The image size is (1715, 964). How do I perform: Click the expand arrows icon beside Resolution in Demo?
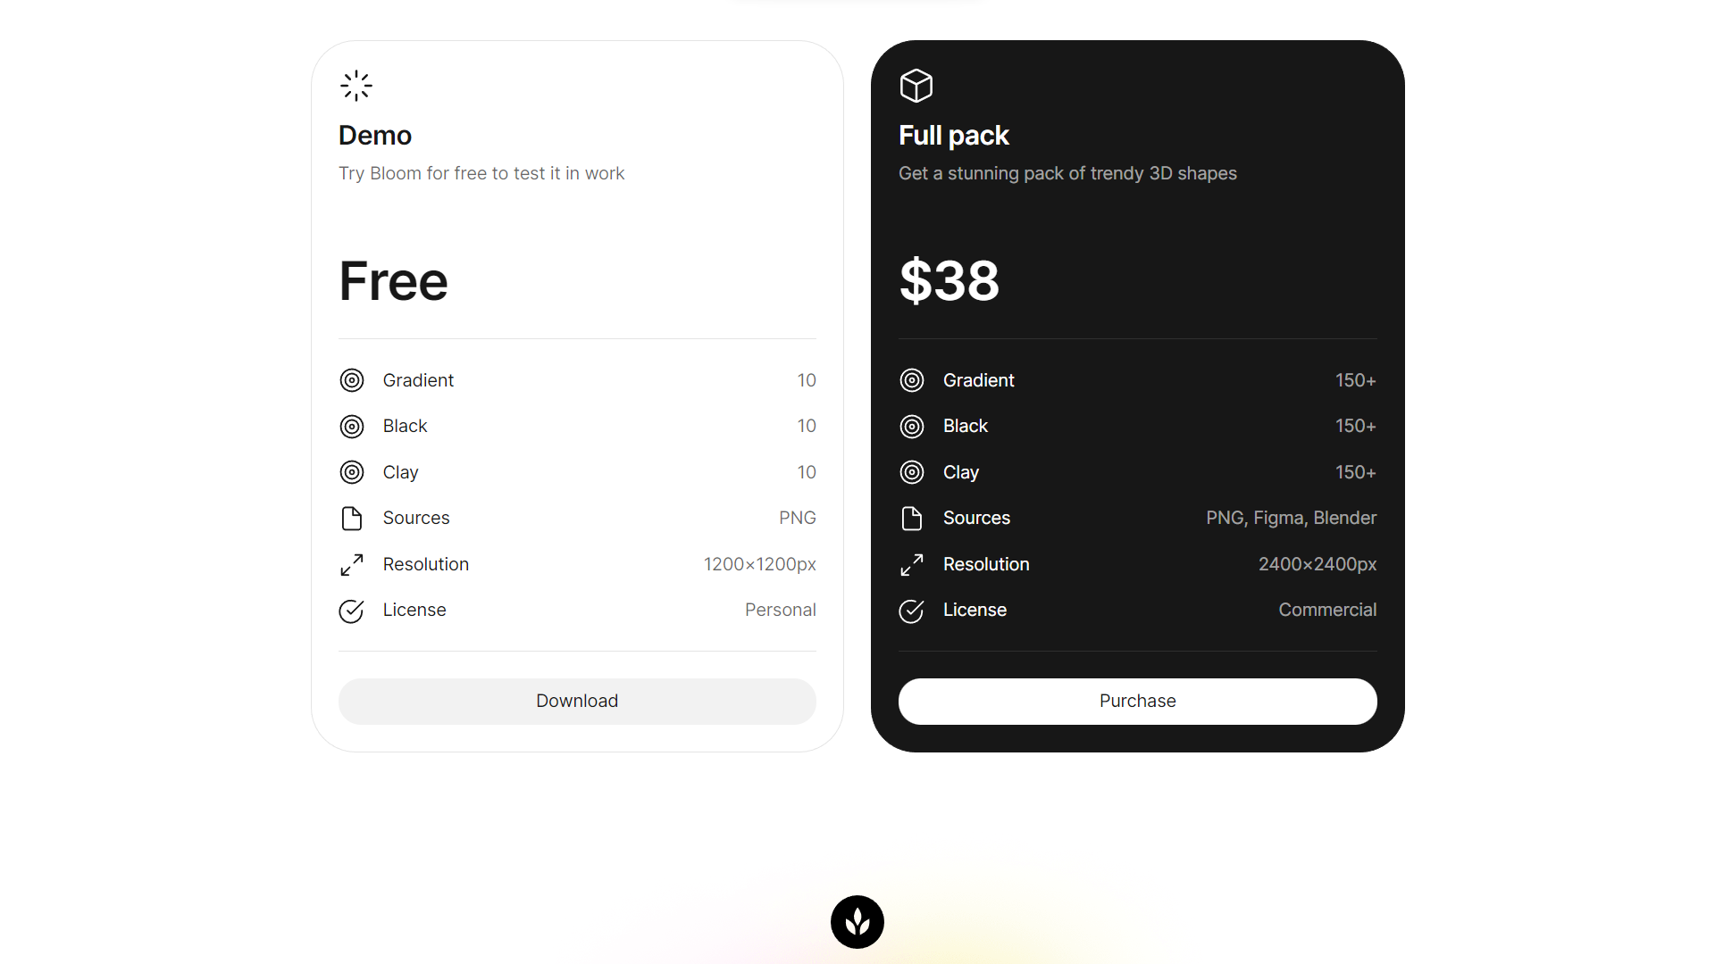(x=352, y=565)
